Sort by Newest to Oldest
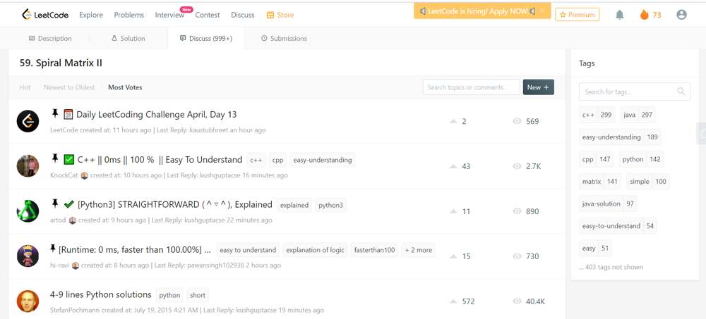Image resolution: width=706 pixels, height=319 pixels. 69,87
